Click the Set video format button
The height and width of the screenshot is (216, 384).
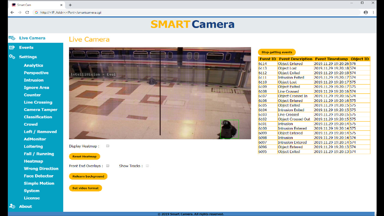pos(85,188)
